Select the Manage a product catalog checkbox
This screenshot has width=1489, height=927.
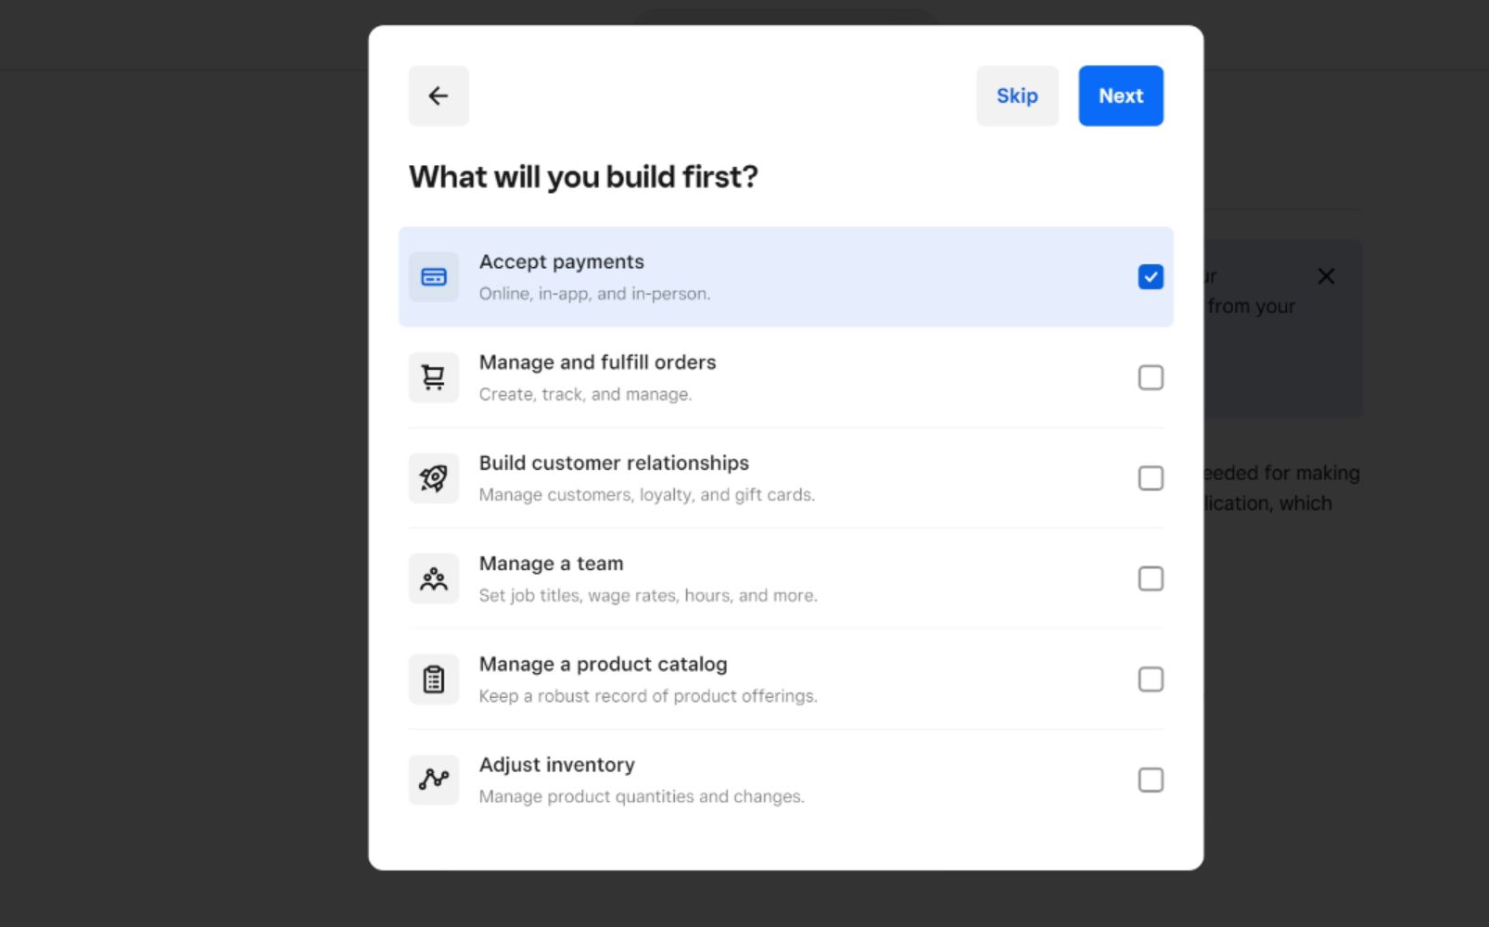click(x=1151, y=679)
